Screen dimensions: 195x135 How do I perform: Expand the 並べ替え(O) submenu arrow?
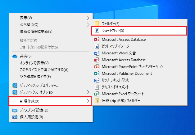[x=88, y=24]
